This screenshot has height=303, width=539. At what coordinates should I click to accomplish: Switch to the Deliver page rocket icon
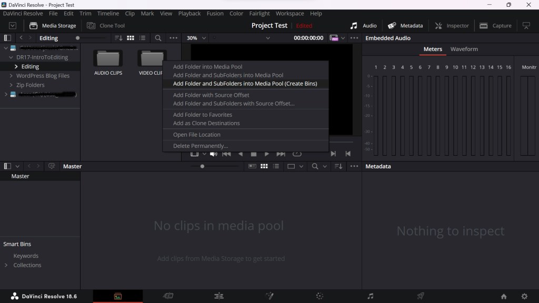coord(421,296)
